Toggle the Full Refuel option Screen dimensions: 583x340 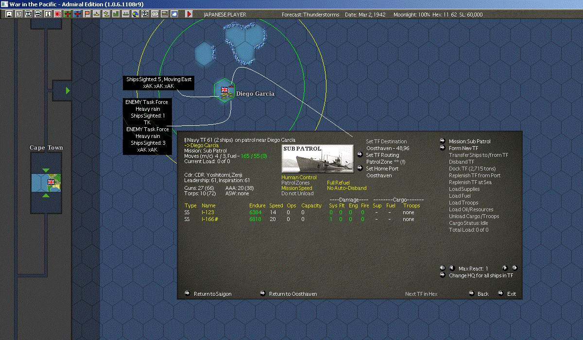338,183
